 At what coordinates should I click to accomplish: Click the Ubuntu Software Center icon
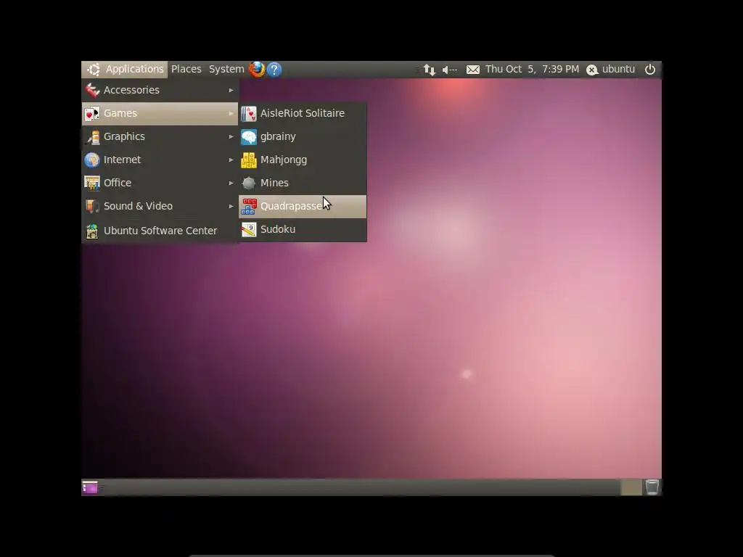click(x=92, y=231)
